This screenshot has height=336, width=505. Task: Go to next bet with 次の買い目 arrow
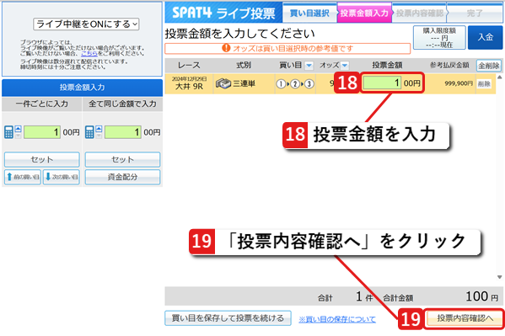62,177
